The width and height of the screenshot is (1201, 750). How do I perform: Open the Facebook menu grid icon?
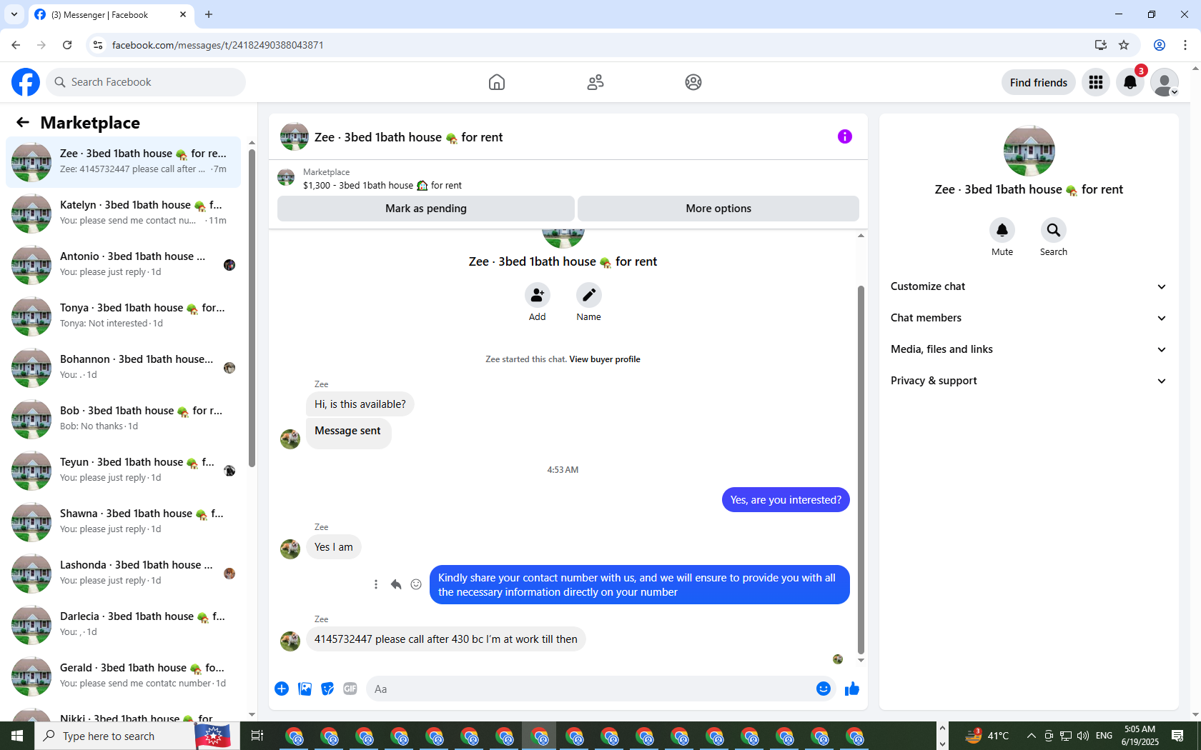tap(1096, 82)
